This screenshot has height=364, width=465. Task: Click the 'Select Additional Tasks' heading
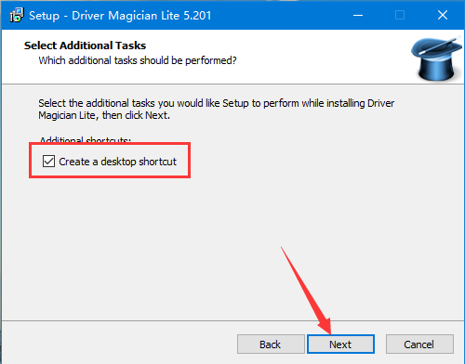click(x=85, y=45)
